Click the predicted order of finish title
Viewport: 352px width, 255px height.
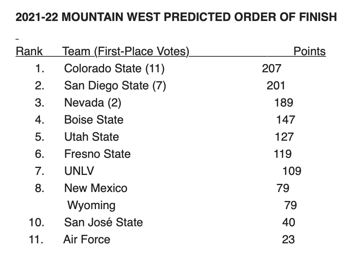pos(176,17)
